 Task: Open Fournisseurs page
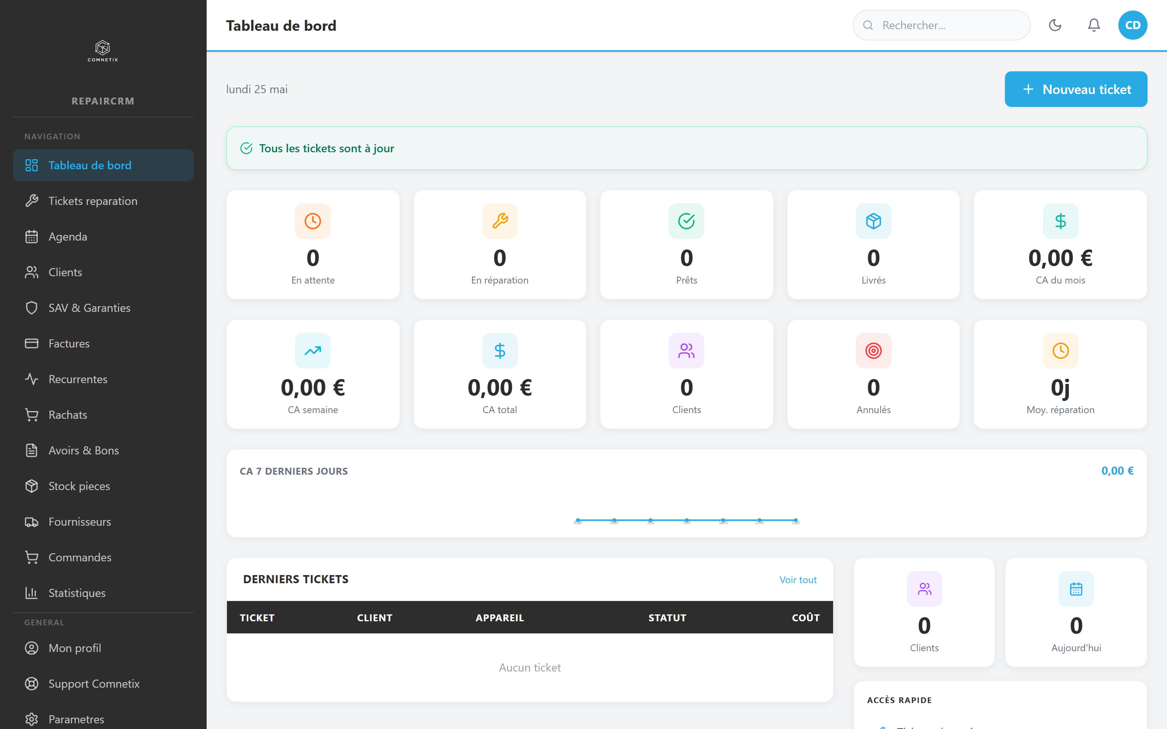pyautogui.click(x=103, y=522)
